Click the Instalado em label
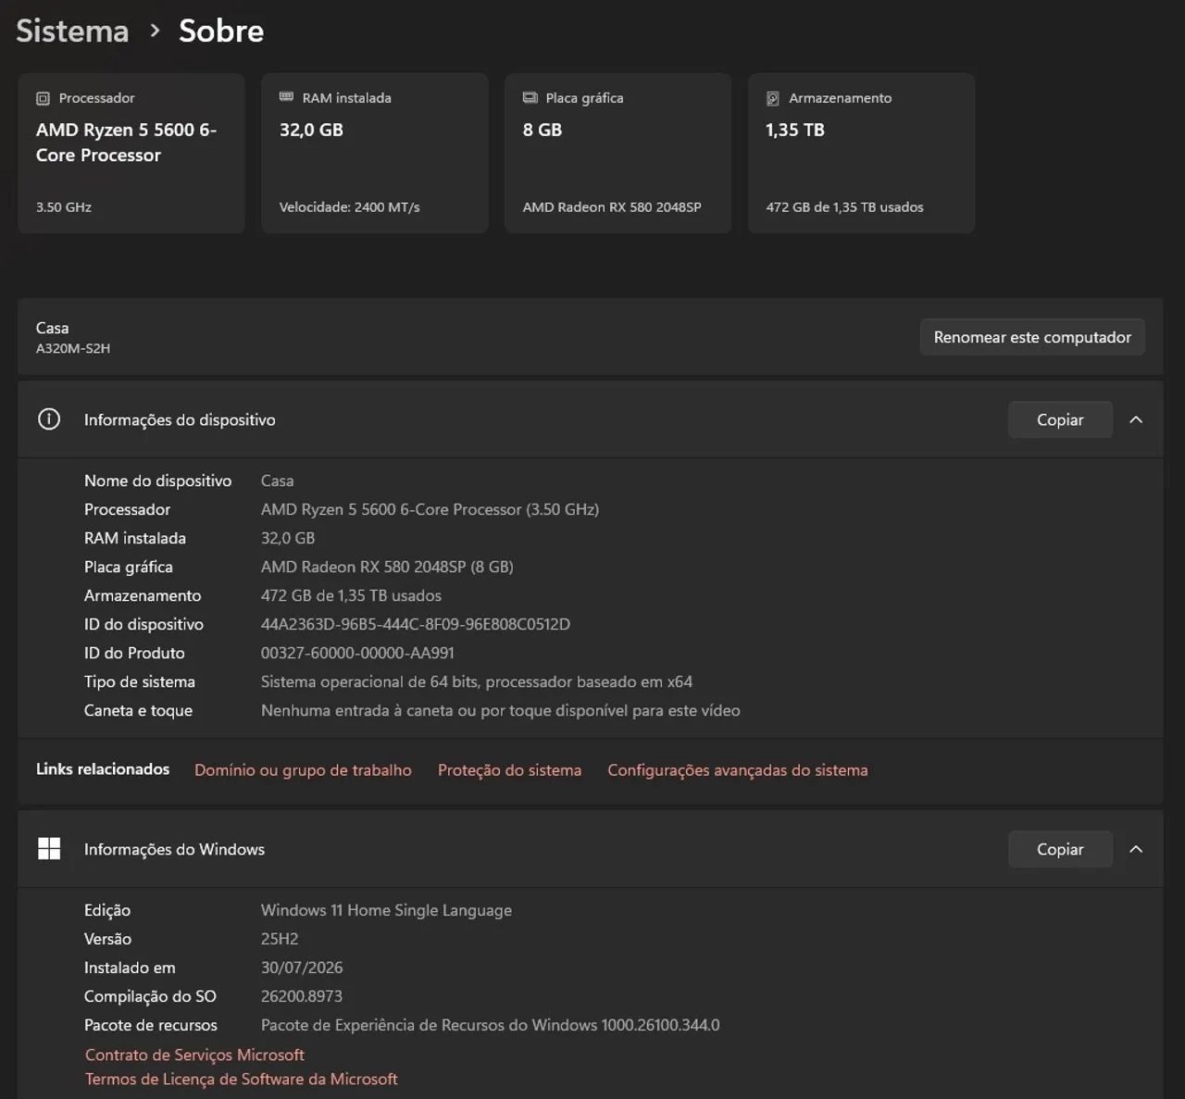This screenshot has width=1185, height=1099. 130,968
